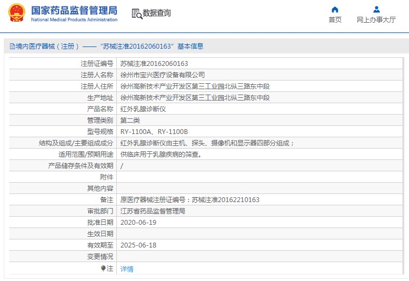The height and width of the screenshot is (281, 409).
Task: Select approval date 2020-06-19
Action: [x=138, y=223]
